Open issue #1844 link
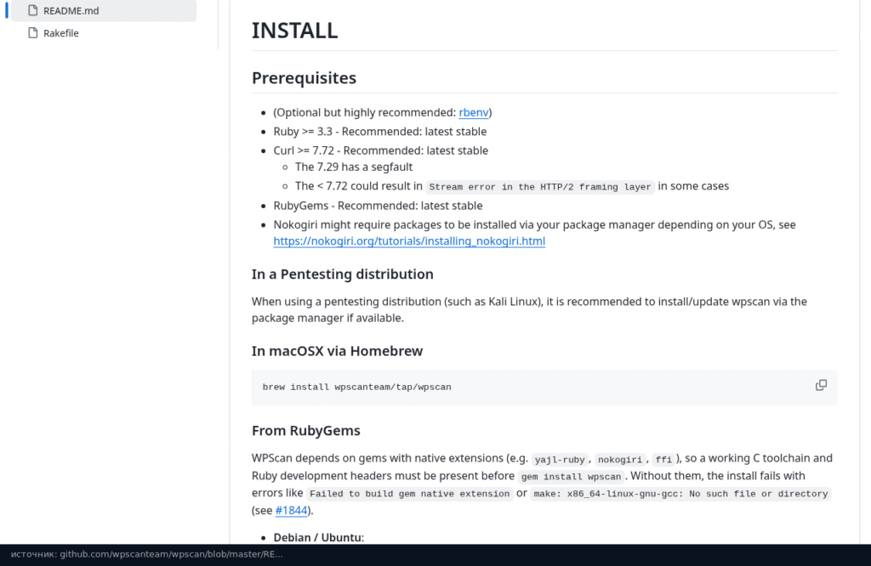This screenshot has width=871, height=566. pos(291,511)
